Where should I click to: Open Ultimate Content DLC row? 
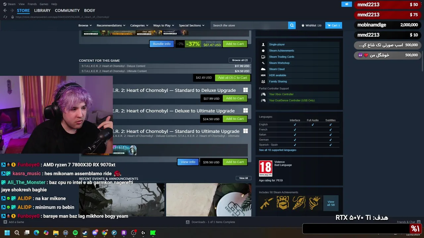point(165,71)
